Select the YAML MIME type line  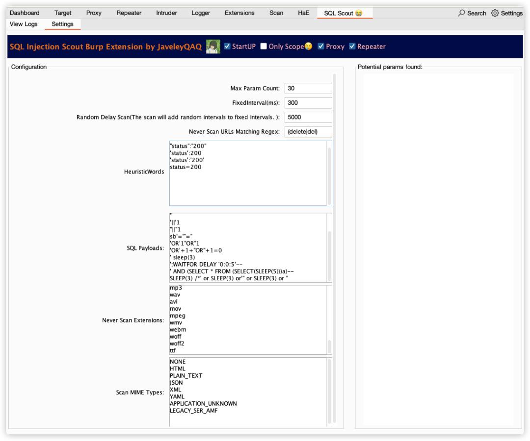click(x=177, y=397)
